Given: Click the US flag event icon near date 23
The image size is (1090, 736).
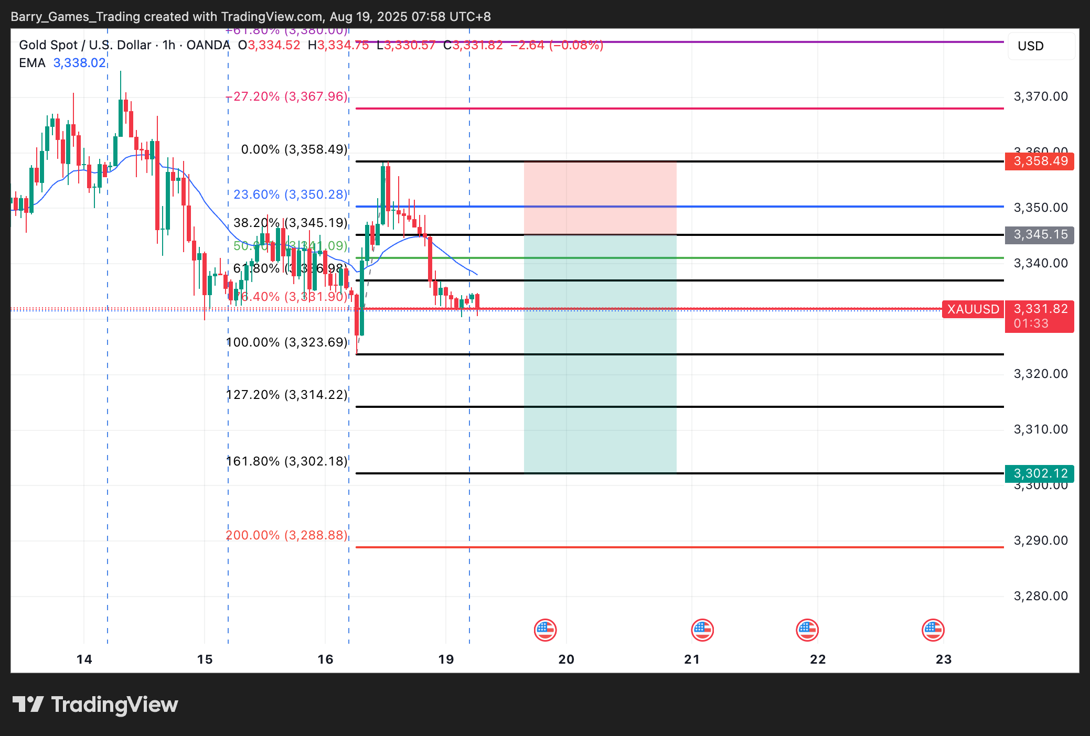Looking at the screenshot, I should [x=933, y=630].
